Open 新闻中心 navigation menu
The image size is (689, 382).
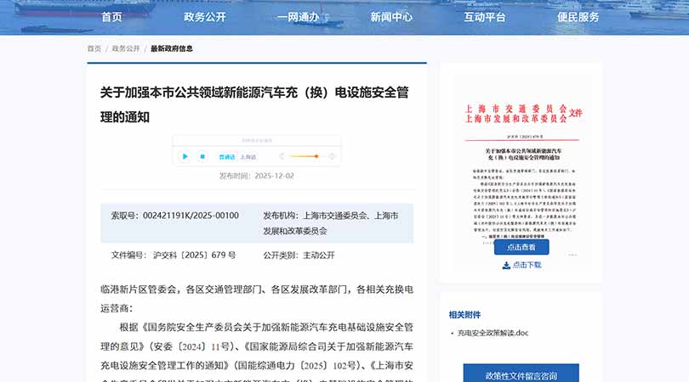coord(391,17)
